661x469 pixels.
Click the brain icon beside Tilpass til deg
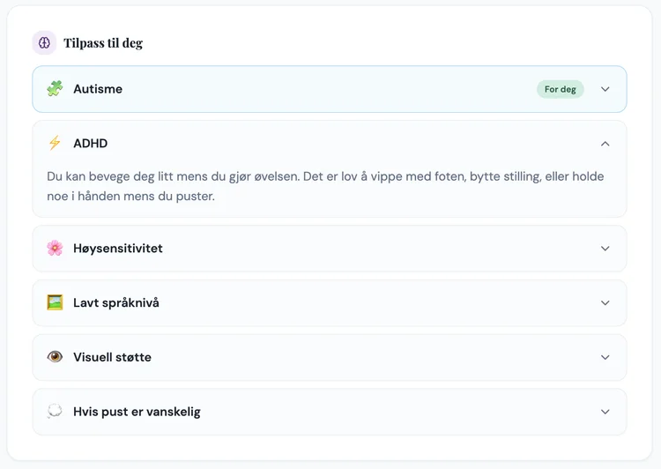(x=44, y=42)
